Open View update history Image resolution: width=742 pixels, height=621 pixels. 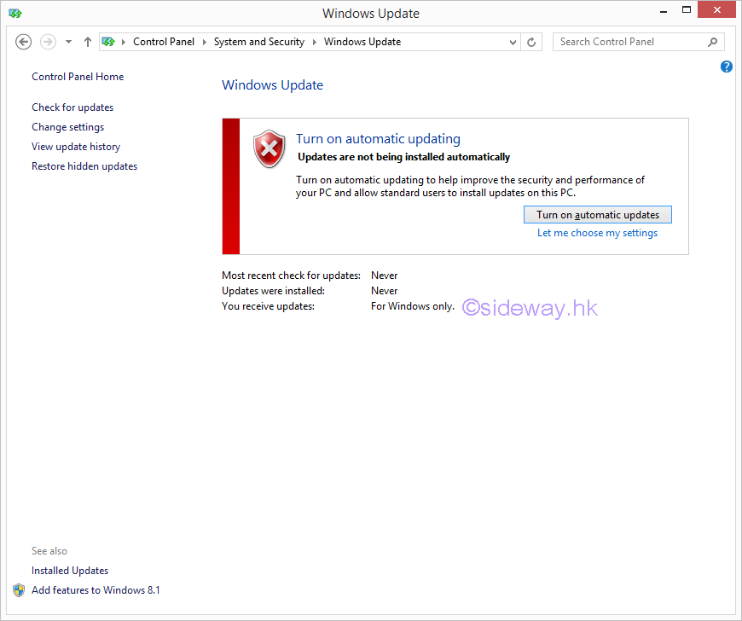click(76, 147)
